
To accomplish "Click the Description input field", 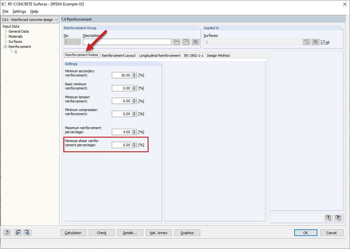I will click(x=127, y=42).
